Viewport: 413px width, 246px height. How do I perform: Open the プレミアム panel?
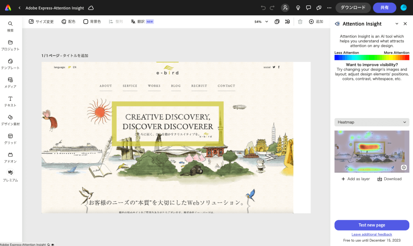[10, 176]
